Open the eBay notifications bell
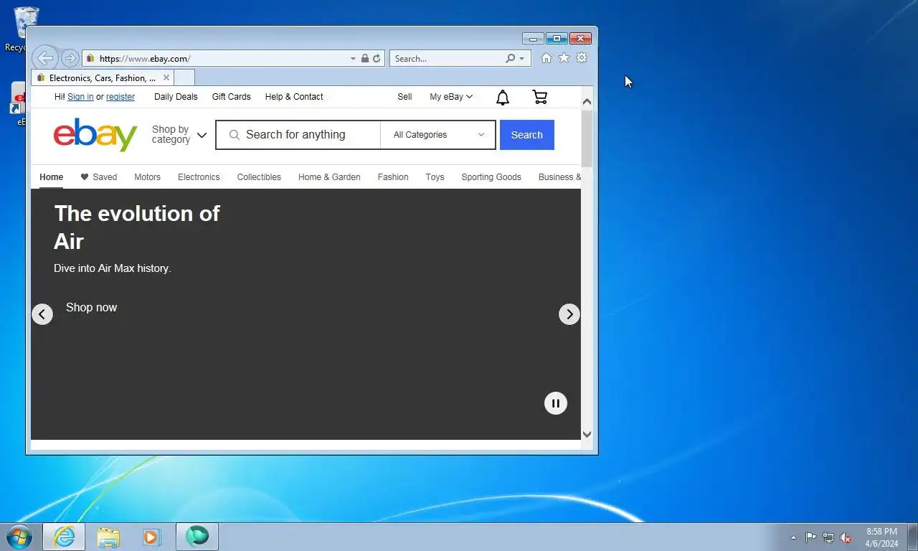This screenshot has height=551, width=918. (503, 98)
